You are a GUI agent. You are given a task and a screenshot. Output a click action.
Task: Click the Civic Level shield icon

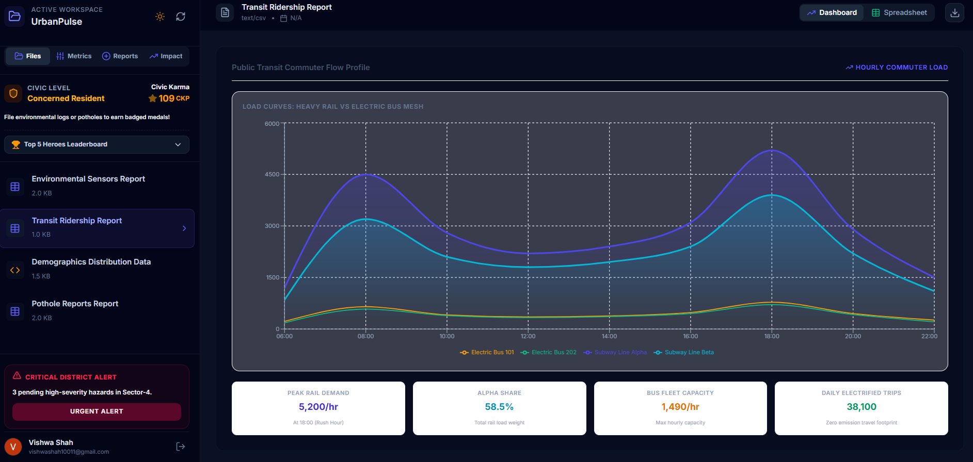(x=13, y=93)
